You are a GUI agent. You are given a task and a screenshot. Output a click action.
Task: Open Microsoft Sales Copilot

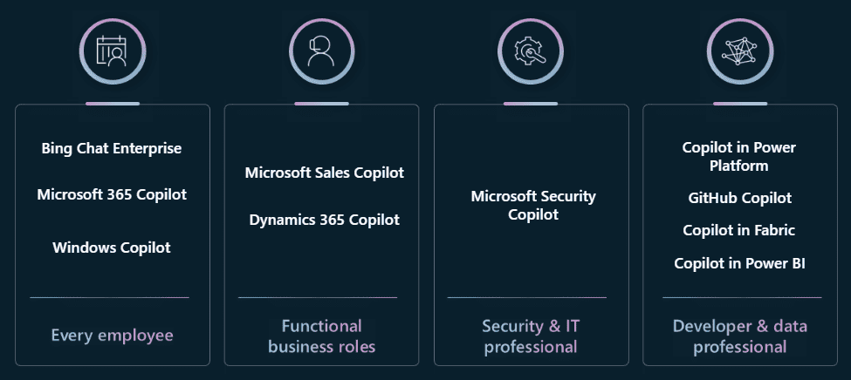point(325,173)
